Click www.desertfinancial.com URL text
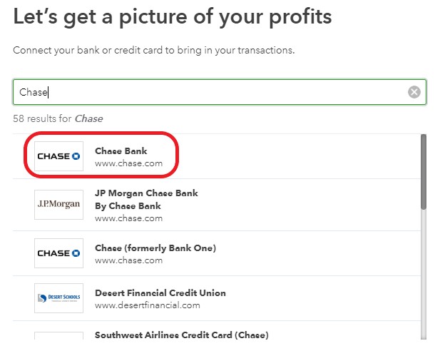This screenshot has height=351, width=440. pos(148,305)
